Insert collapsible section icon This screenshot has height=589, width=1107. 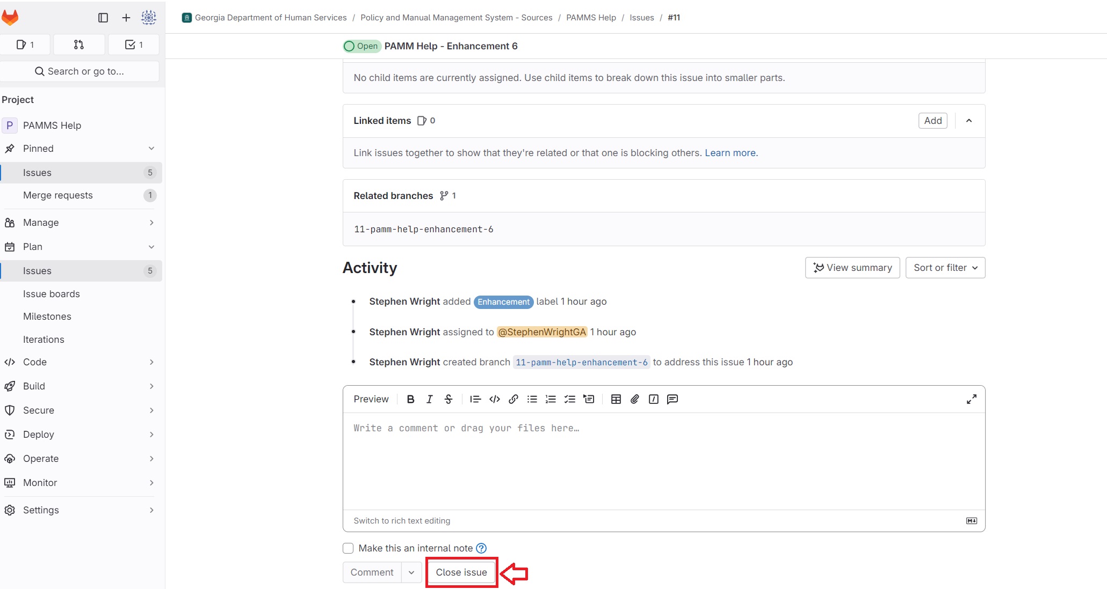coord(589,399)
